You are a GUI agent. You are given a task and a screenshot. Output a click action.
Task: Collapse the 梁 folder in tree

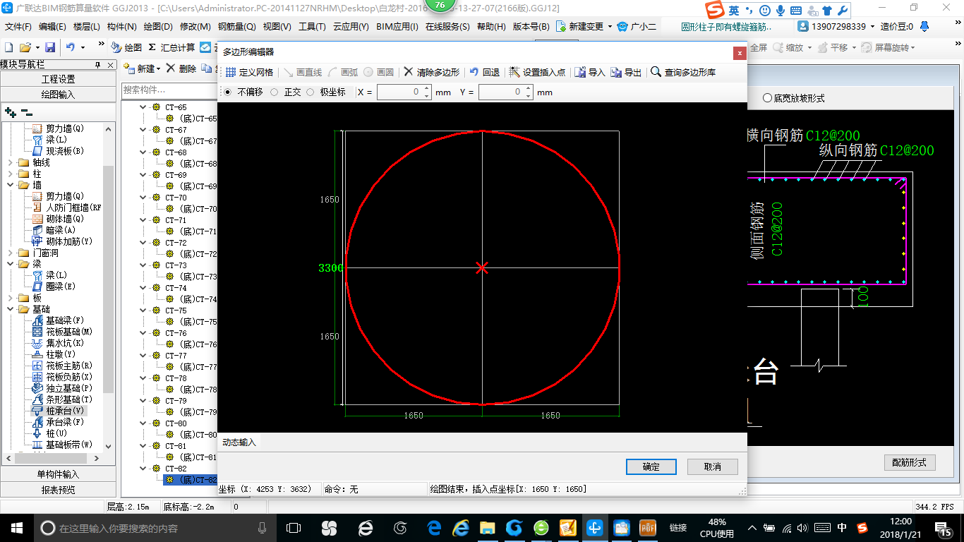(x=11, y=264)
